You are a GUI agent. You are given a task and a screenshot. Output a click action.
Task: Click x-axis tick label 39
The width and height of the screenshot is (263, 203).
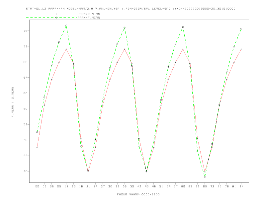click(x=132, y=186)
